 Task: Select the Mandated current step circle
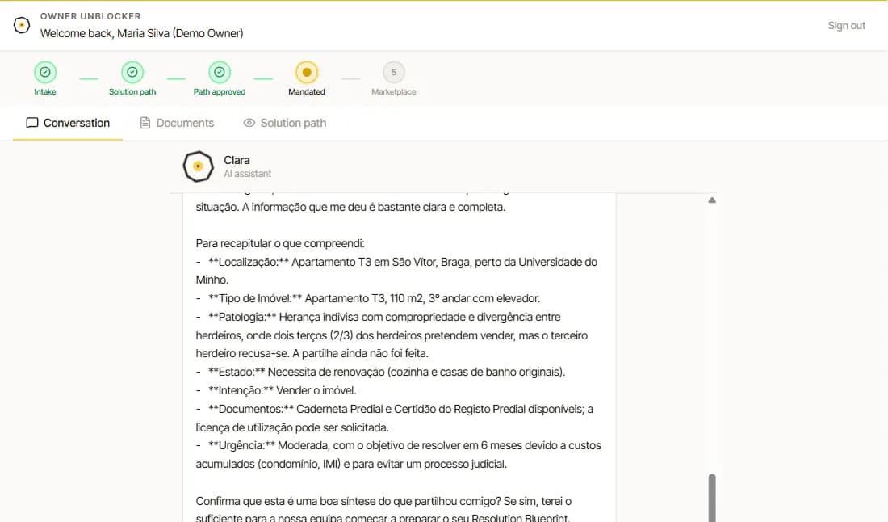[307, 72]
